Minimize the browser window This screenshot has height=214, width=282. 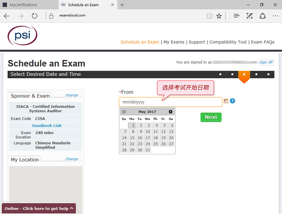point(248,5)
